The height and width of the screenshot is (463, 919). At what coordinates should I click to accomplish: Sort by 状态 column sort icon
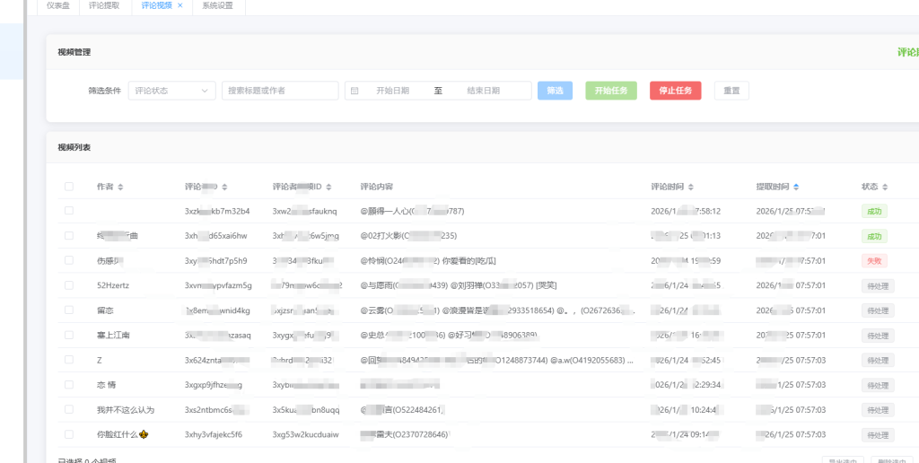click(x=887, y=187)
